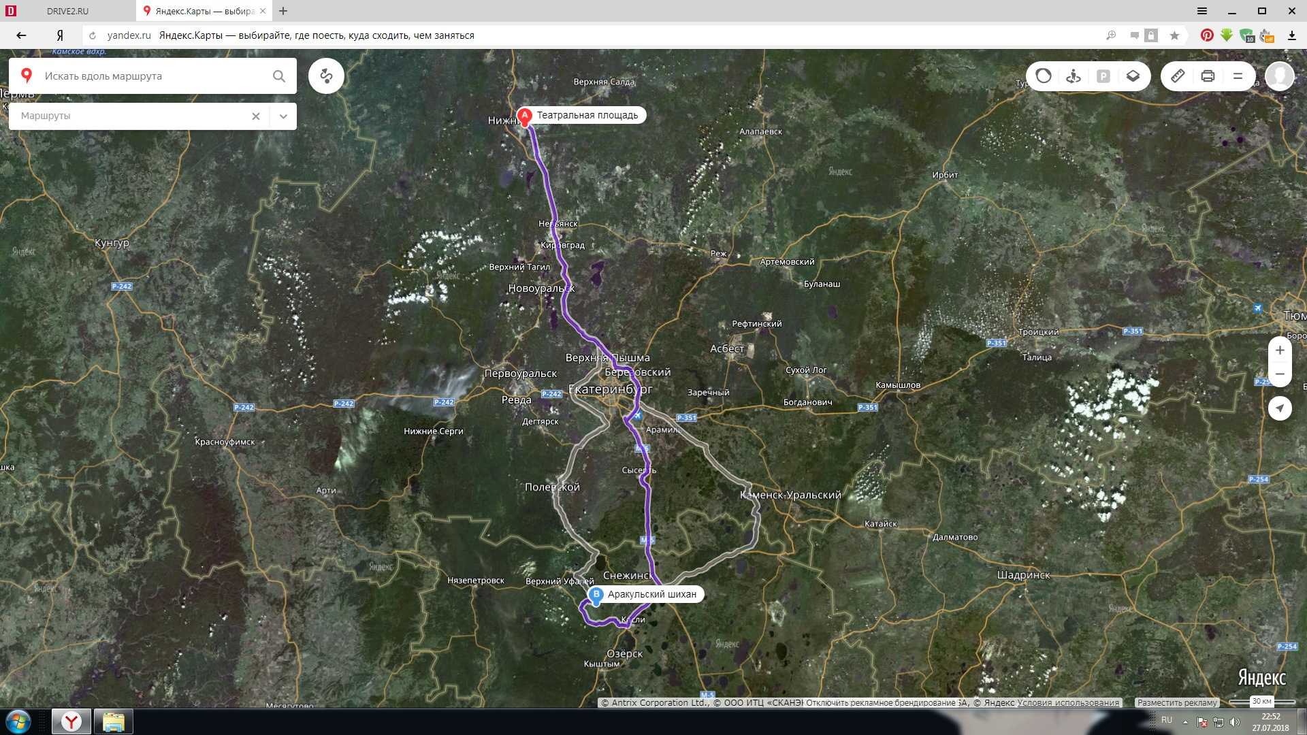
Task: Open the map hamburger menu
Action: (1238, 76)
